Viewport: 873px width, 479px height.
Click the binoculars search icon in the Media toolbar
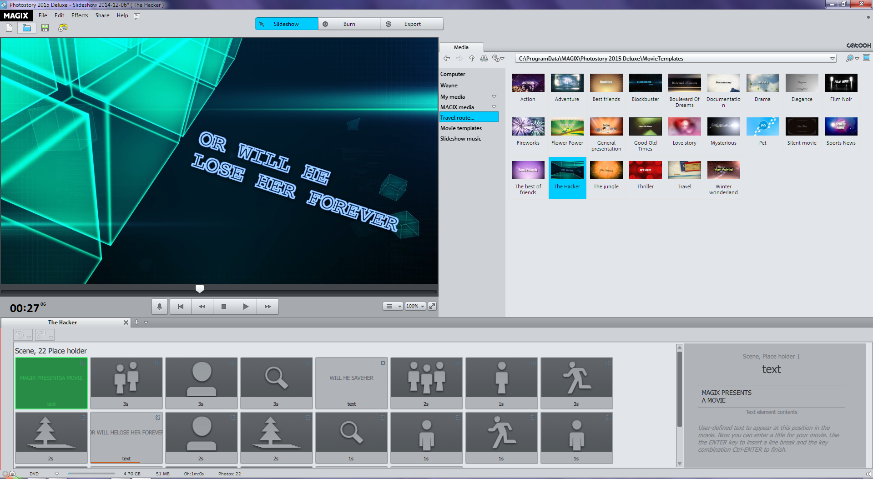[484, 58]
